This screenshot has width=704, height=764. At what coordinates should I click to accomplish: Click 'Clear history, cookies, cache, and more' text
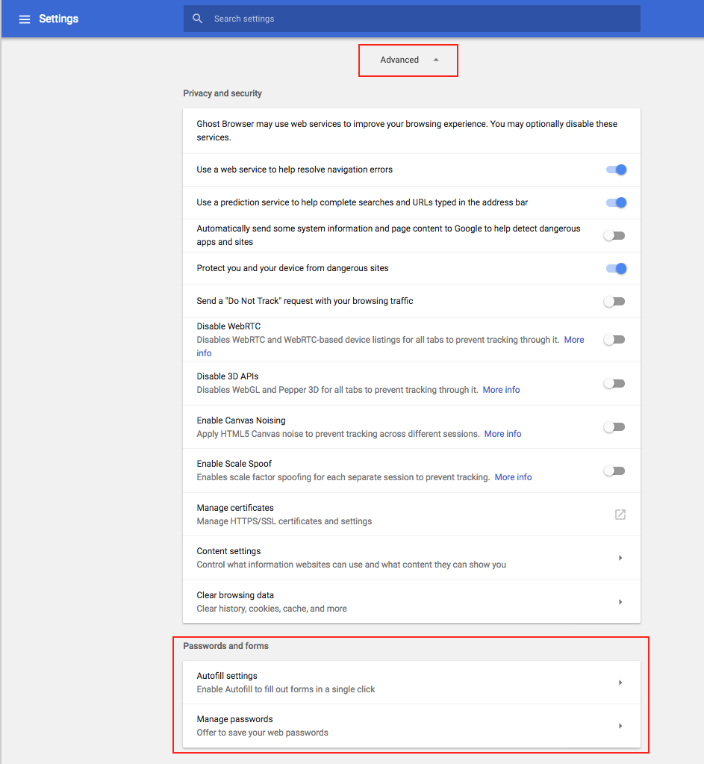(271, 609)
